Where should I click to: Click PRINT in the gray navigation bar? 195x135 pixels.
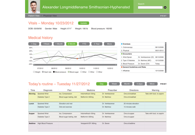tap(163, 16)
